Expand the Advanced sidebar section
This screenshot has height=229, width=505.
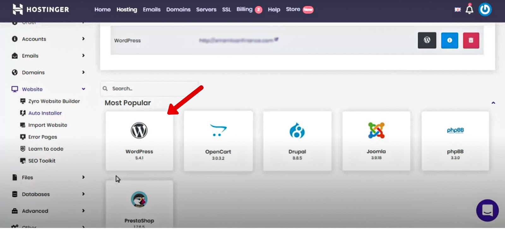coord(83,210)
